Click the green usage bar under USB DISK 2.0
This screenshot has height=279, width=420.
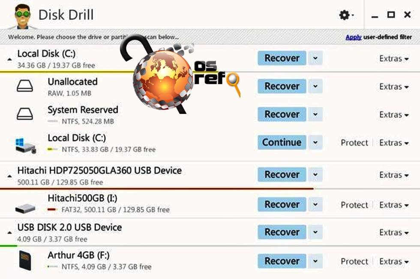9,245
